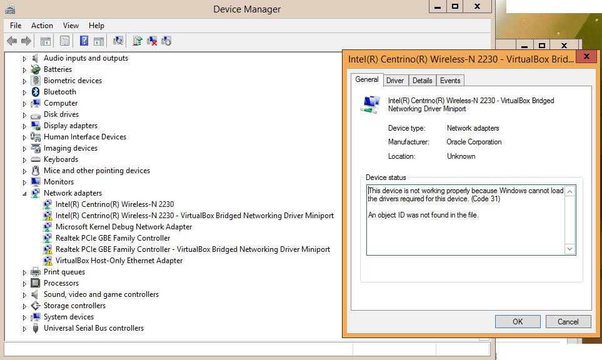Select the Mice and other pointing devices icon
Screen dimensions: 602x360
click(36, 171)
